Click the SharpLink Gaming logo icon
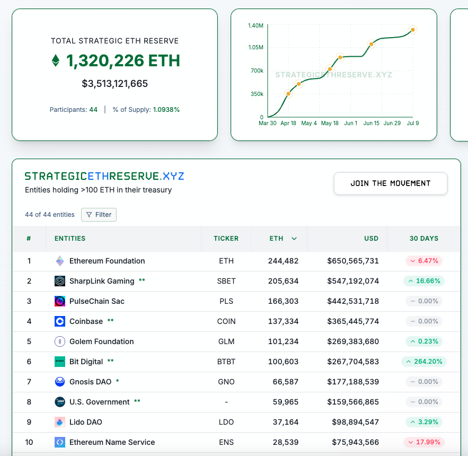The image size is (468, 456). 60,281
